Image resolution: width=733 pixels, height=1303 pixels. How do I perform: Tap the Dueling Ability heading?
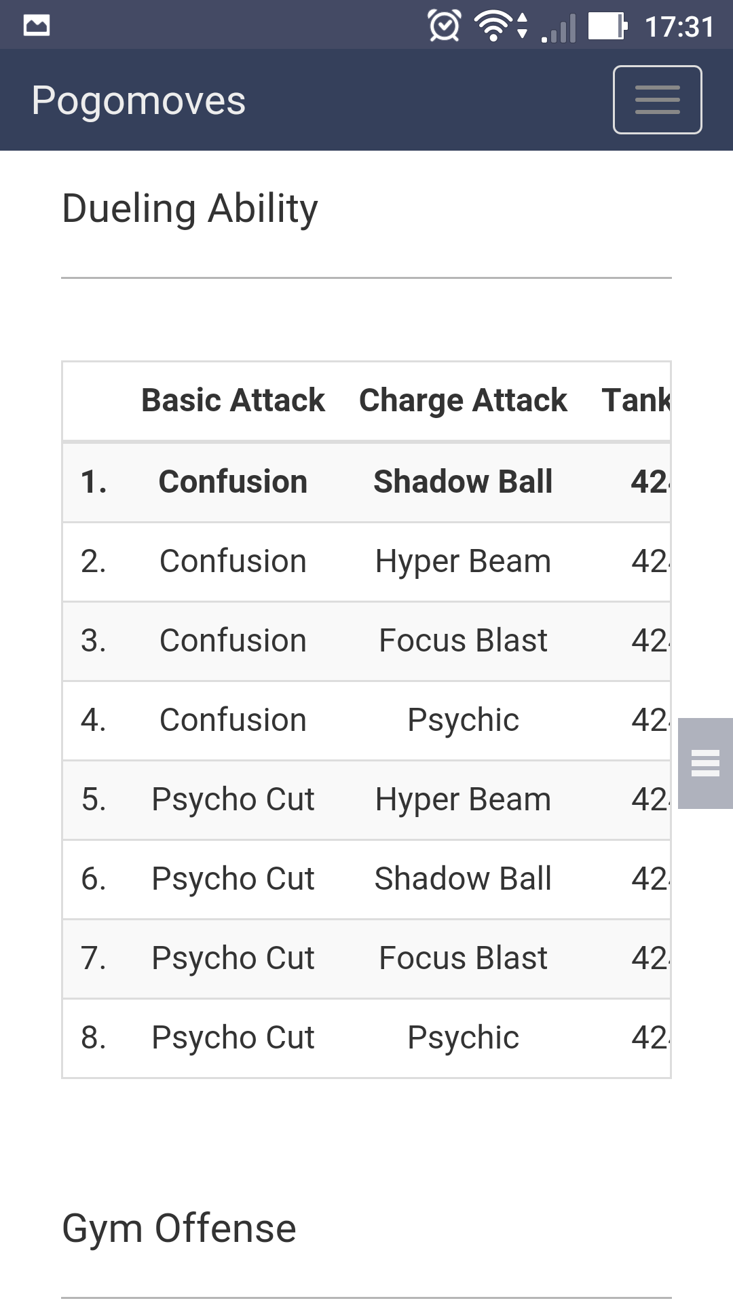tap(190, 209)
